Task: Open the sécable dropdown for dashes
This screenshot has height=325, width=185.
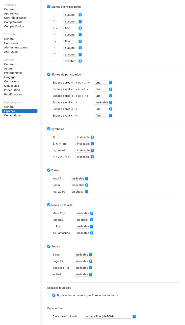Action: (x=73, y=61)
